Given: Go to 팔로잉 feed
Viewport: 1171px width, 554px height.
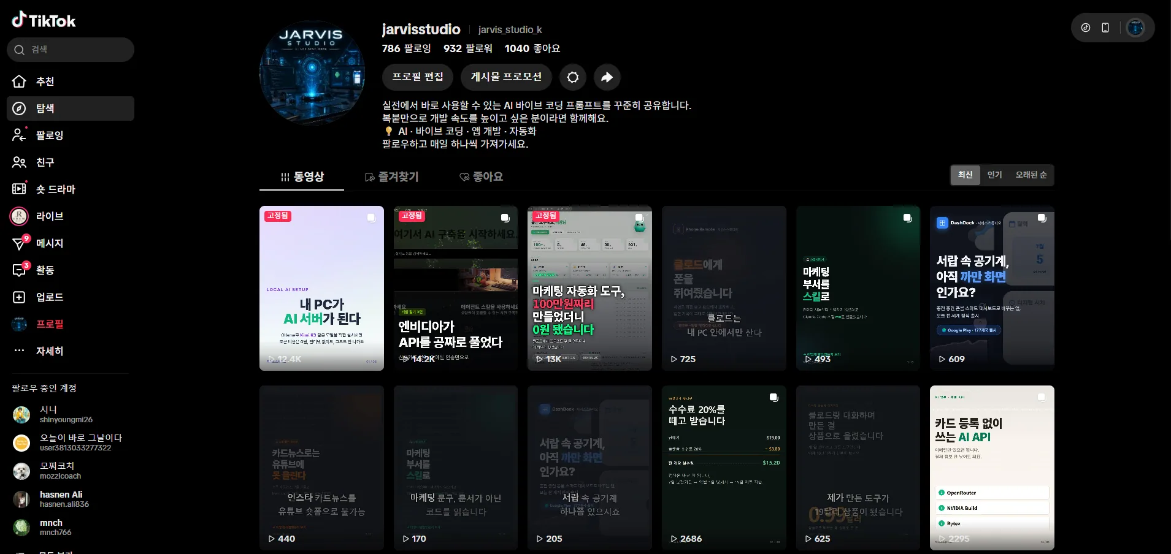Looking at the screenshot, I should pos(71,135).
